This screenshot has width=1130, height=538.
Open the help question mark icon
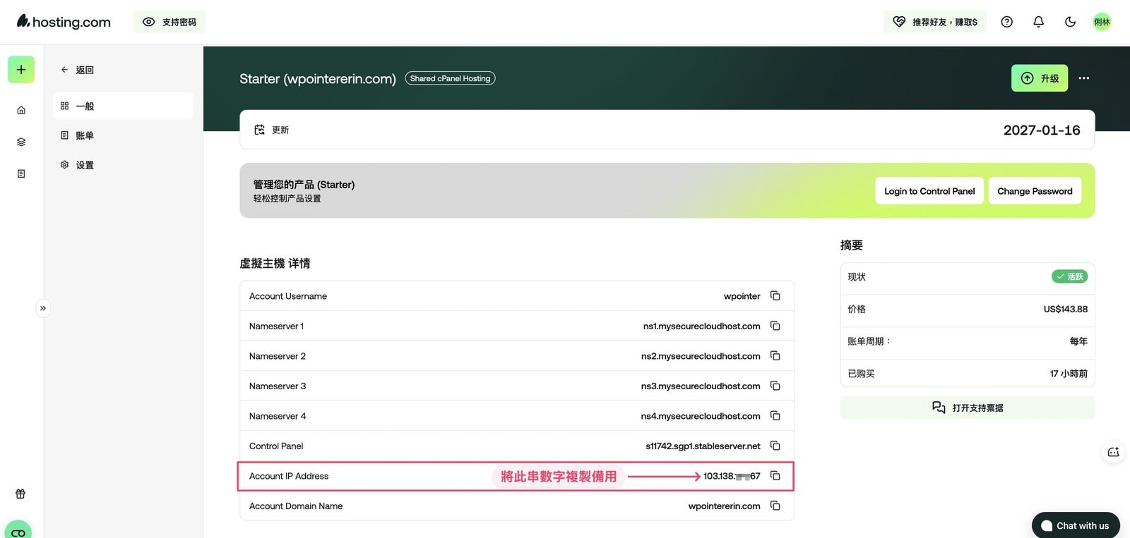tap(1007, 22)
